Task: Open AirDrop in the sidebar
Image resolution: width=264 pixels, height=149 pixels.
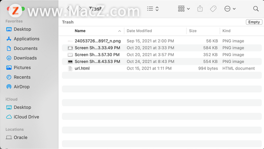Action: click(x=18, y=87)
